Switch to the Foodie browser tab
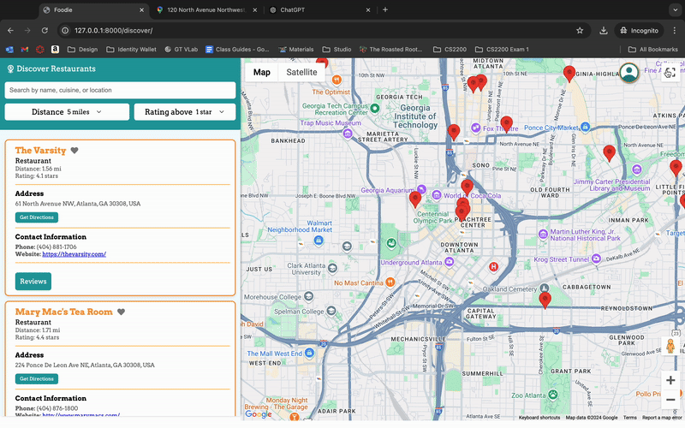The width and height of the screenshot is (685, 428). coord(94,9)
